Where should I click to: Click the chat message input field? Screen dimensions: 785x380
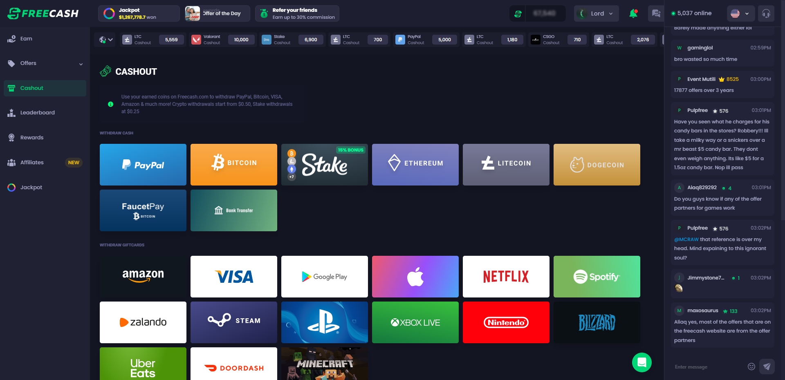pos(709,367)
